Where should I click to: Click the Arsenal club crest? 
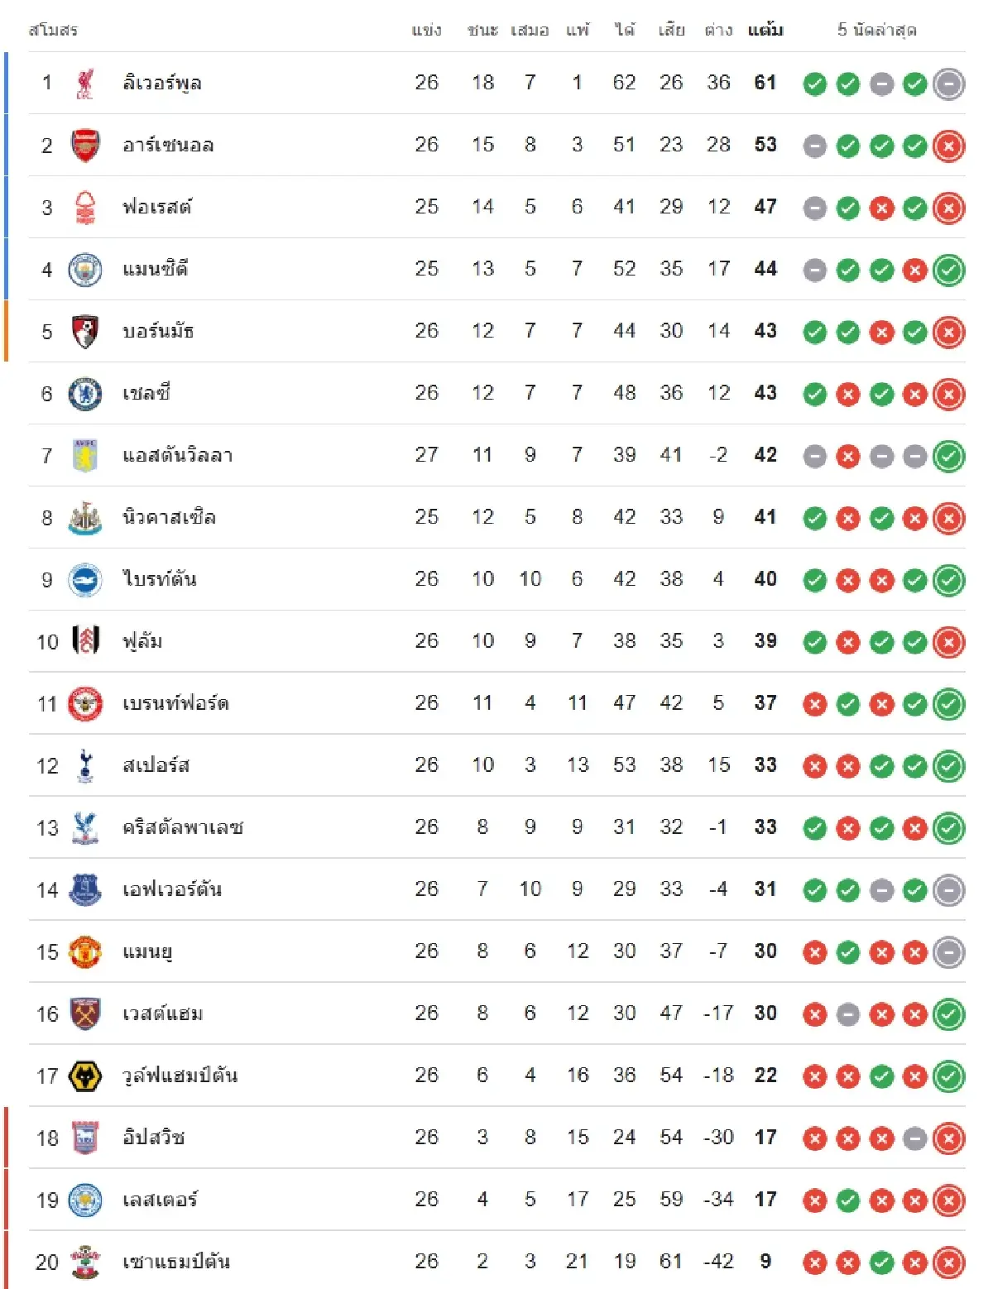pos(84,146)
